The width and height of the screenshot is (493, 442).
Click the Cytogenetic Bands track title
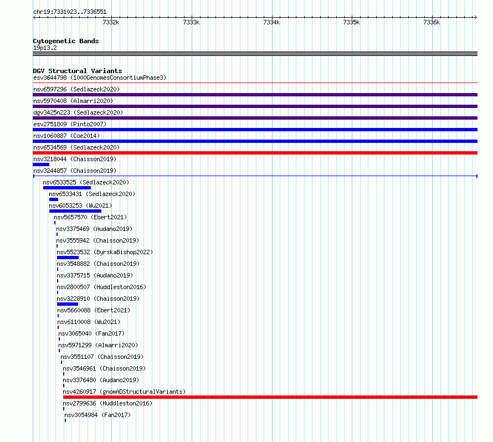coord(66,41)
